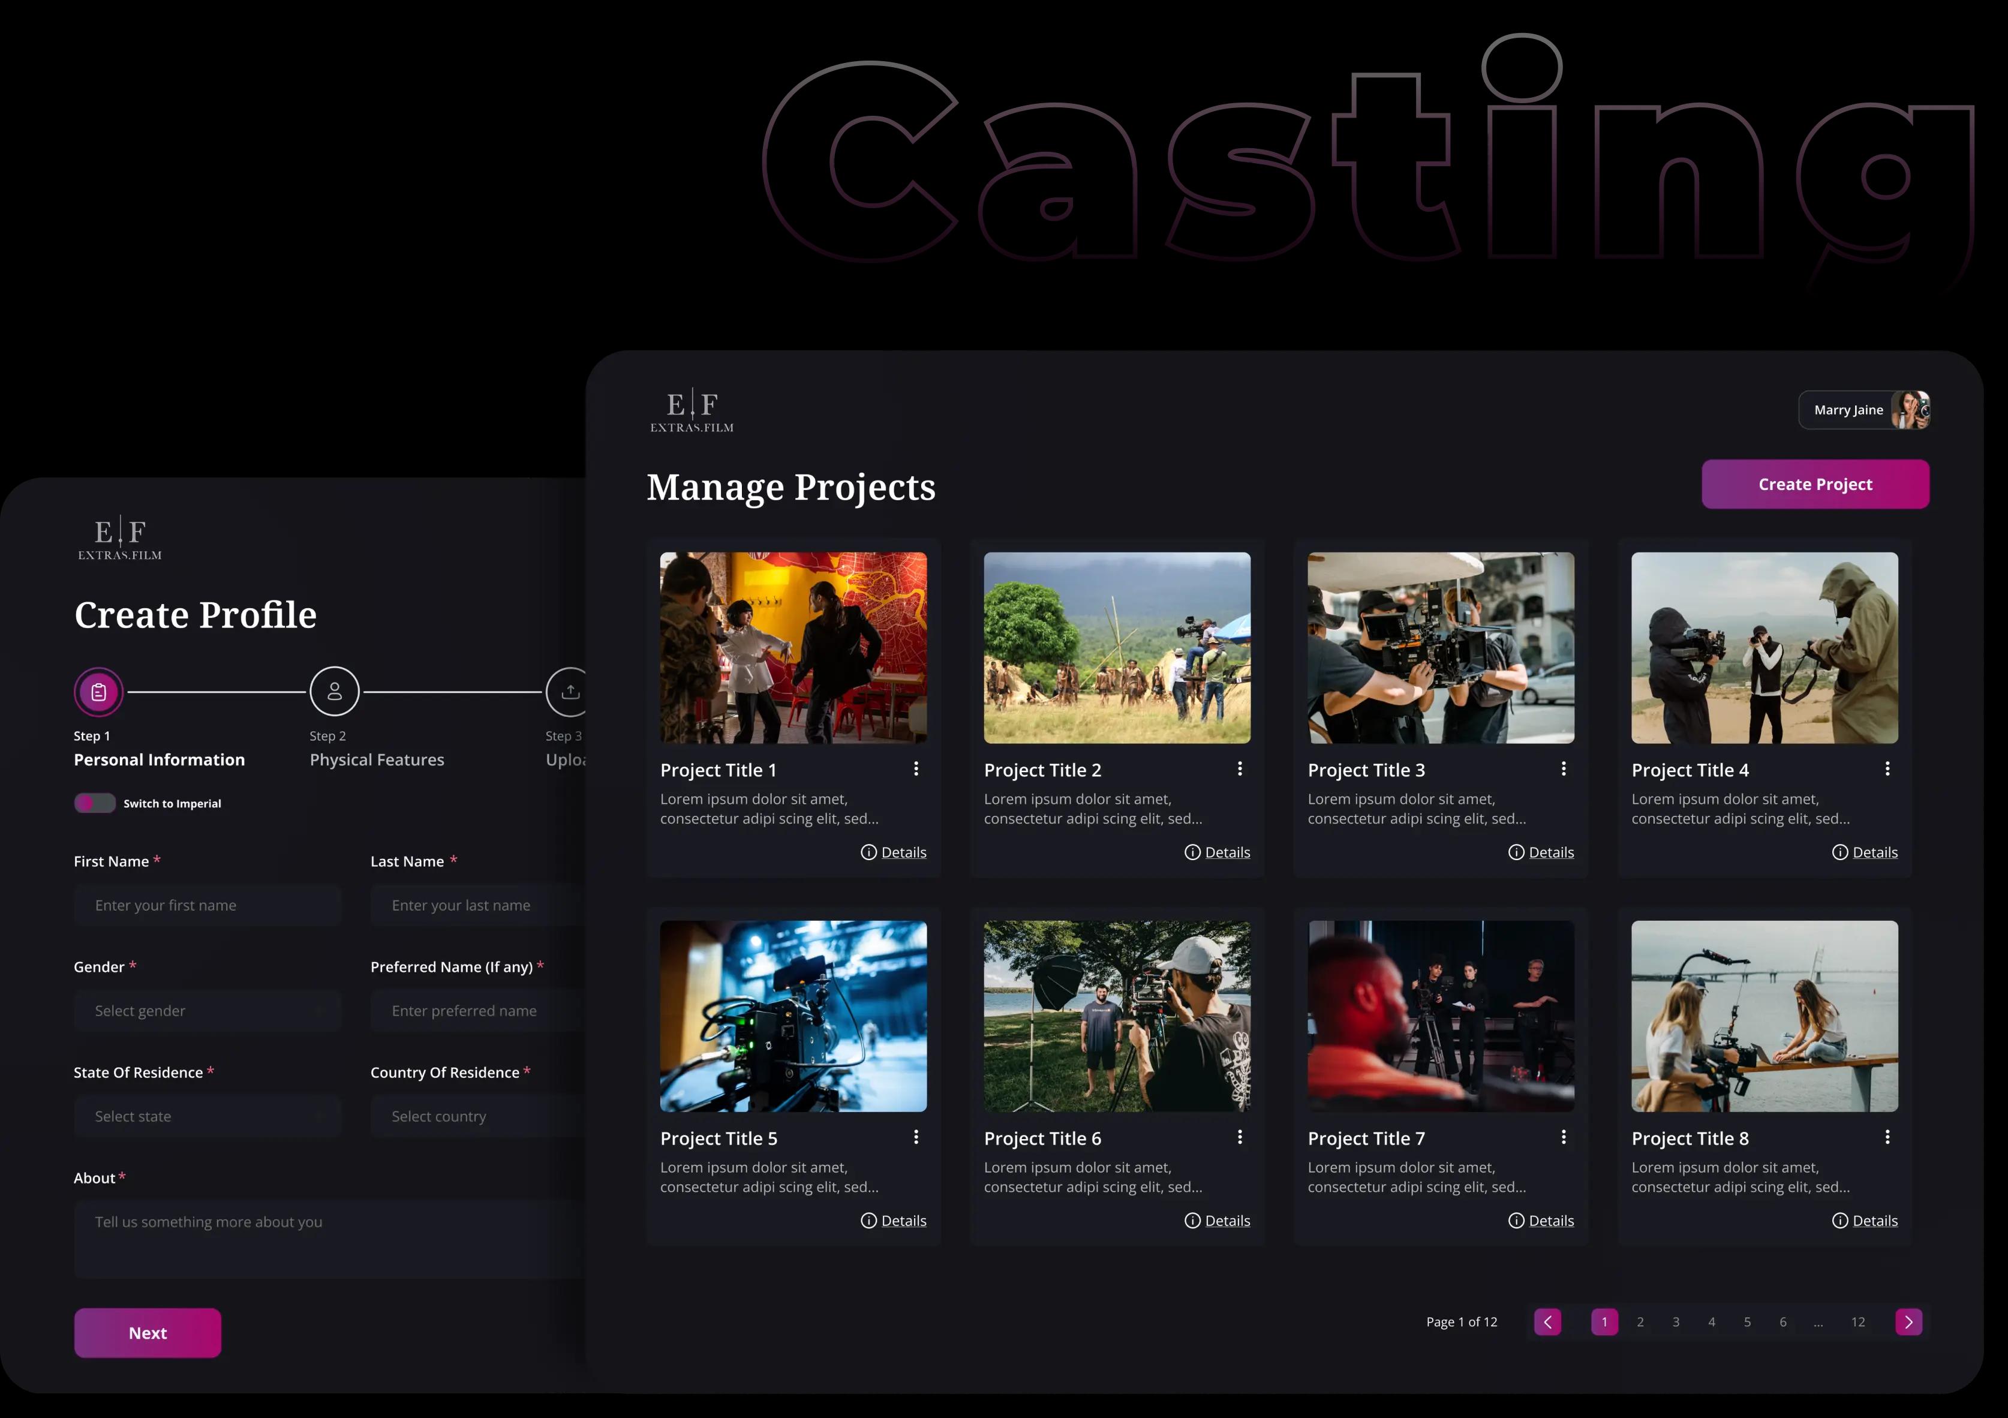Click the Step 1 clipboard icon
Viewport: 2008px width, 1418px height.
click(x=99, y=692)
